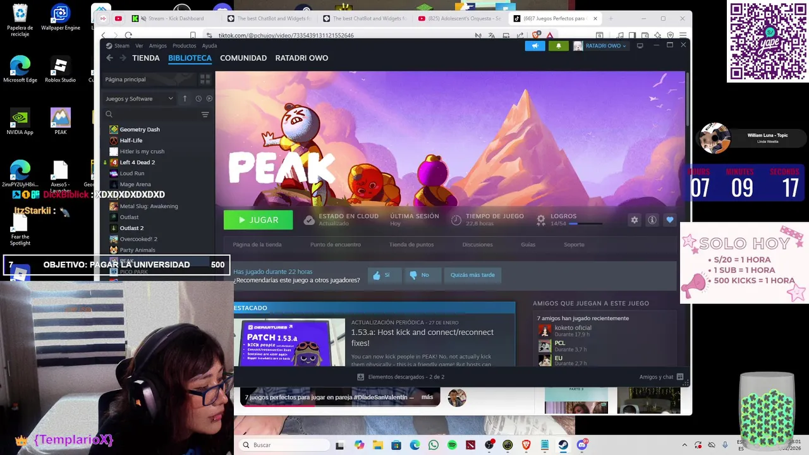Viewport: 809px width, 455px height.
Task: Open Copilot from the taskbar
Action: pyautogui.click(x=359, y=445)
